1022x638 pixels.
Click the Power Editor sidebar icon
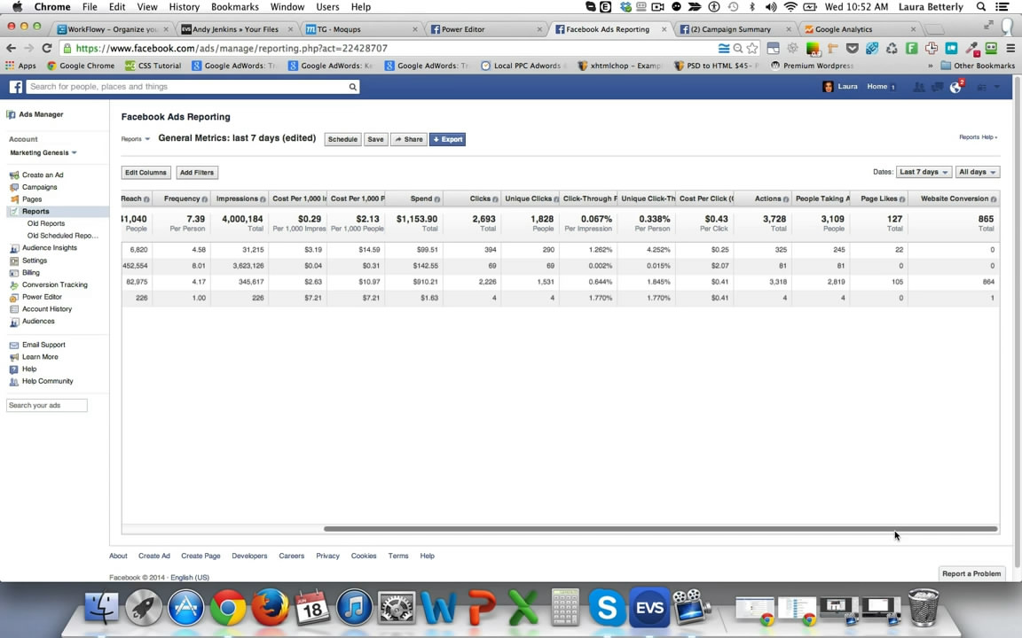[x=13, y=297]
